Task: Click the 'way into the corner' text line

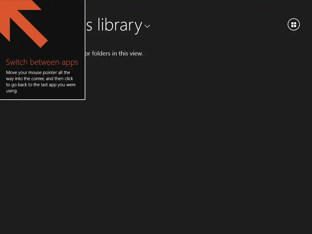Action: pos(40,79)
